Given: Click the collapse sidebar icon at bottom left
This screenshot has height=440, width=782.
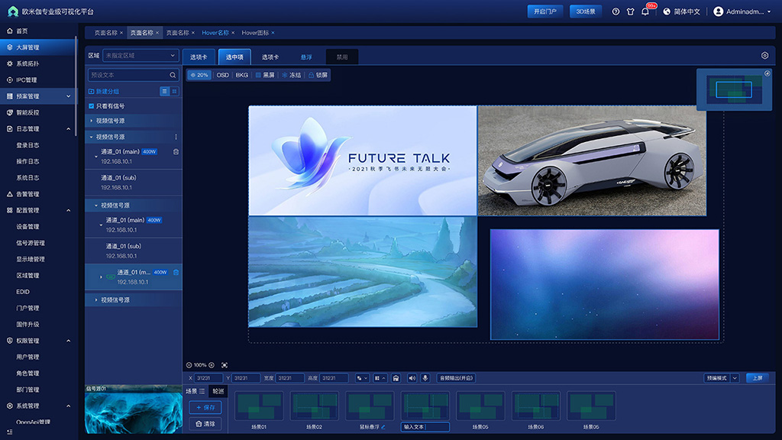Looking at the screenshot, I should [9, 432].
